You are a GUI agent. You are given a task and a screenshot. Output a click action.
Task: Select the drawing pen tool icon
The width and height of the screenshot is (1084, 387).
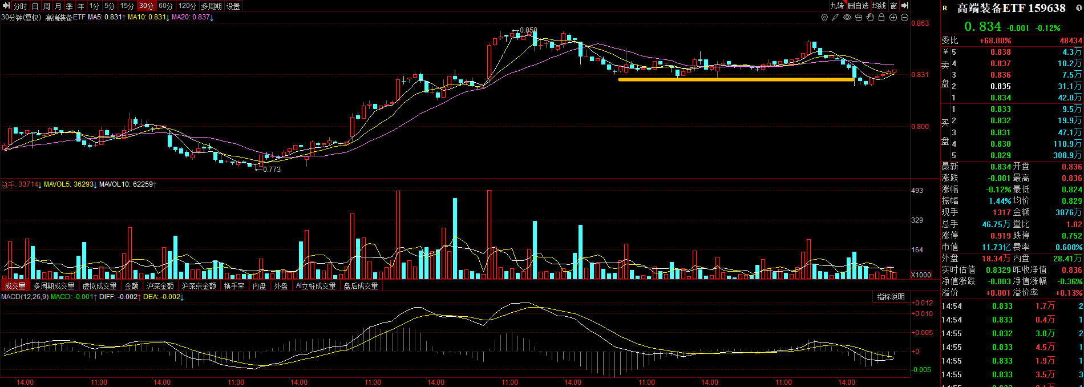(x=835, y=17)
